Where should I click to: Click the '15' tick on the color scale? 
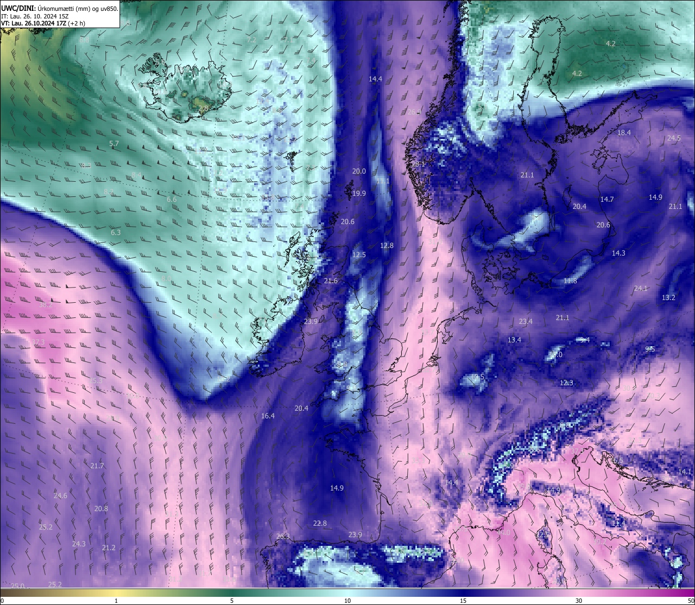463,601
